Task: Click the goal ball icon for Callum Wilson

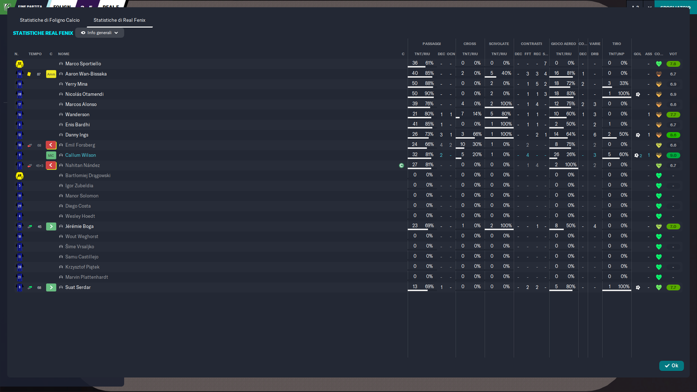Action: tap(637, 155)
